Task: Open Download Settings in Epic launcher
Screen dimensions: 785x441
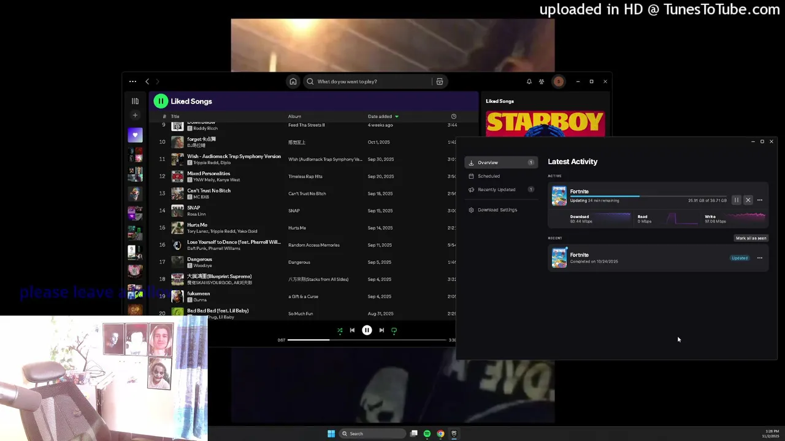Action: pos(501,209)
